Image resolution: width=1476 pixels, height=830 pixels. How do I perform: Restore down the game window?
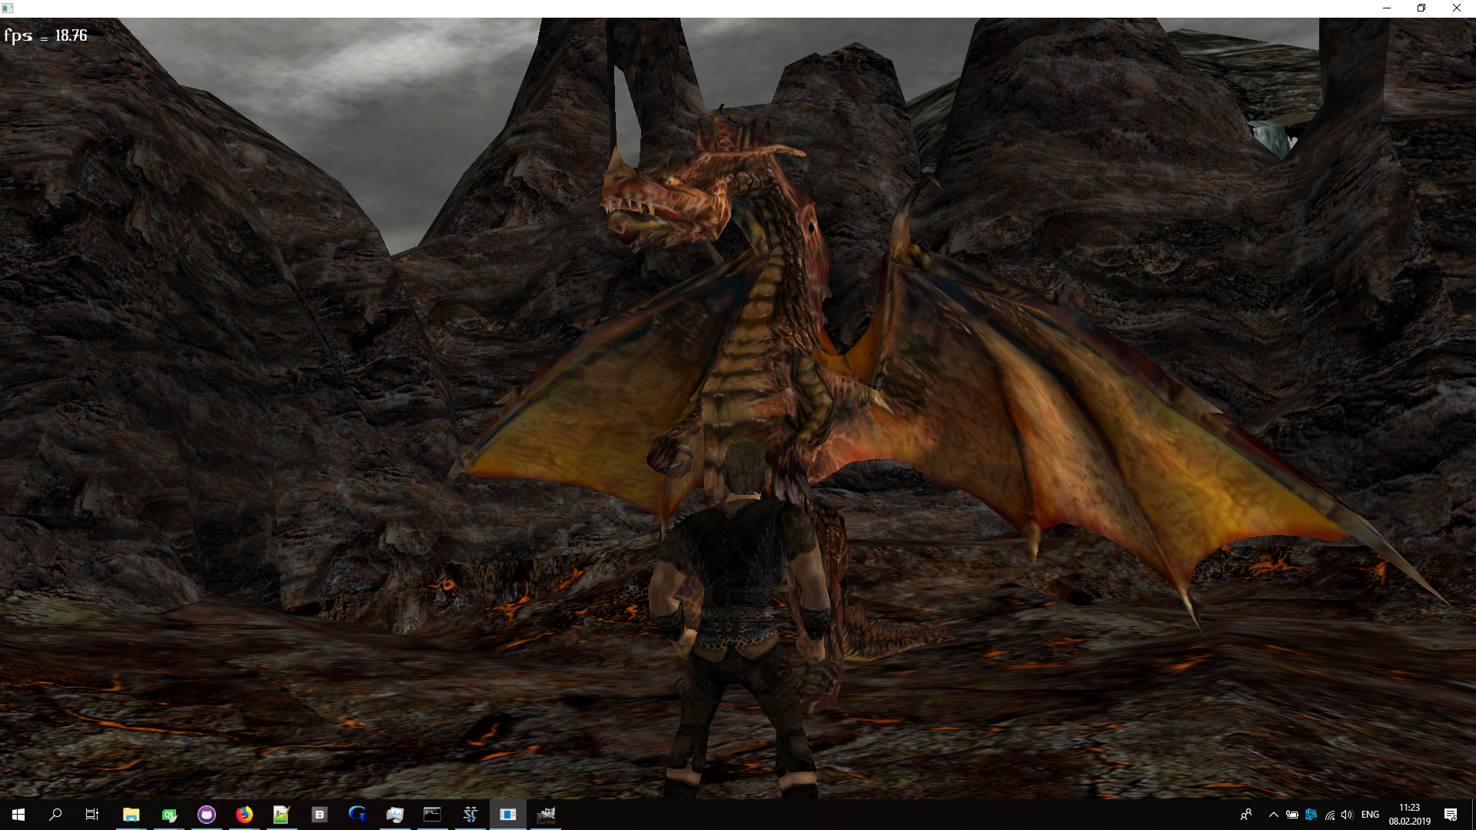[x=1421, y=8]
